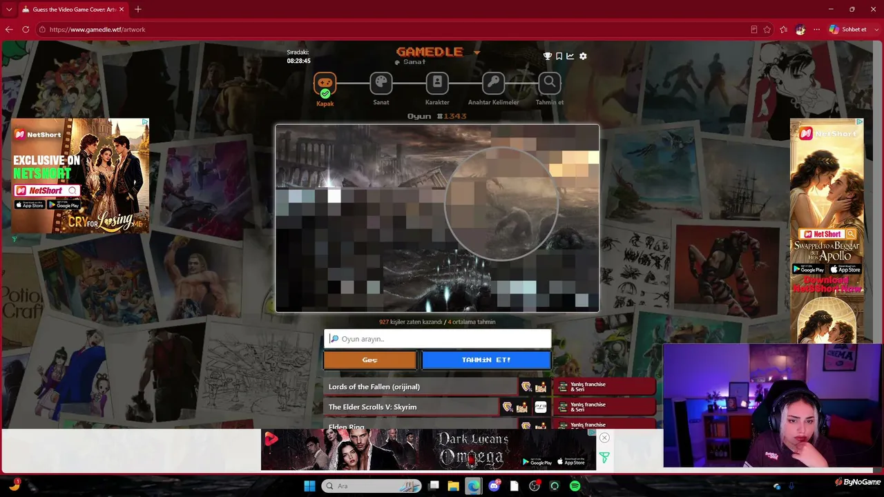View the statistics chart icon

[570, 56]
